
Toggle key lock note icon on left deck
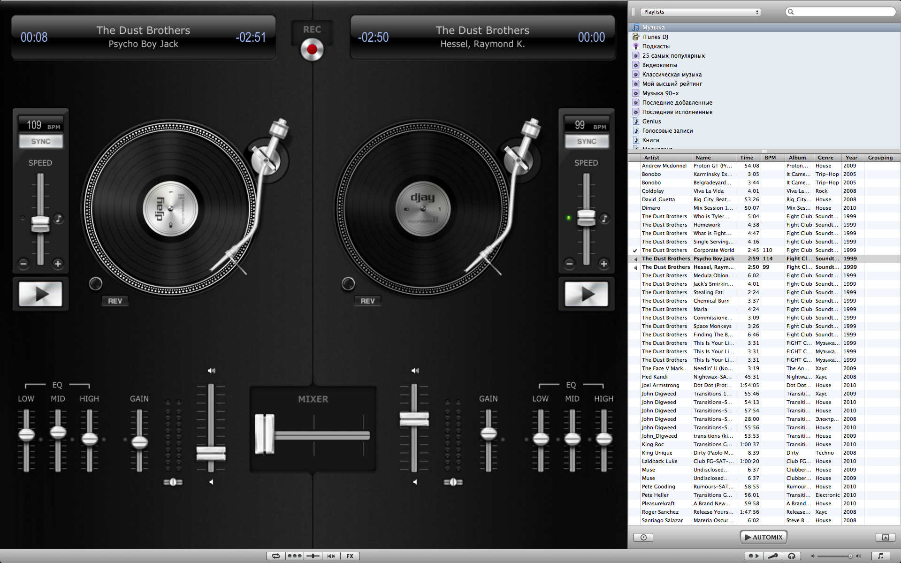click(58, 218)
